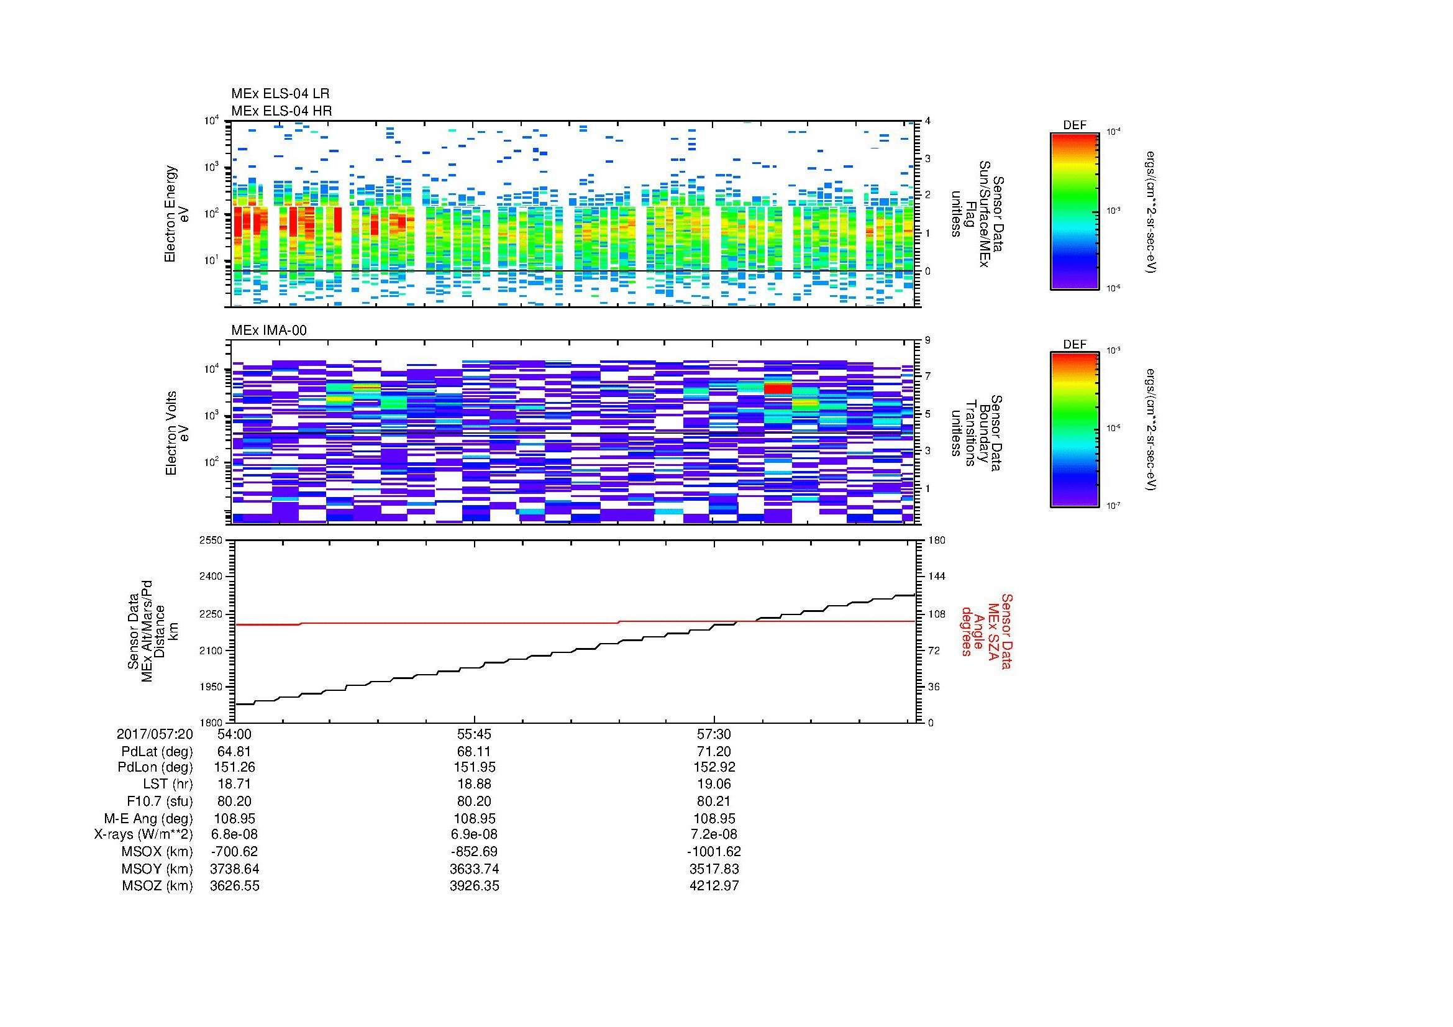Click the PdLat (deg) row label
1453x1027 pixels.
[157, 752]
